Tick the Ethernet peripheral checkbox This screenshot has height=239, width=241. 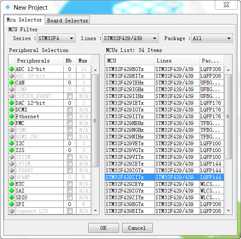[x=70, y=117]
